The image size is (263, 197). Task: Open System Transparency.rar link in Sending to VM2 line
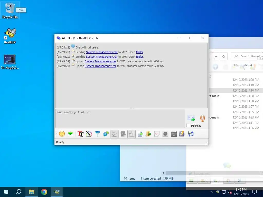pyautogui.click(x=102, y=52)
